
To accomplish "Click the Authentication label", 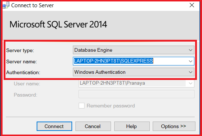I will tap(23, 72).
